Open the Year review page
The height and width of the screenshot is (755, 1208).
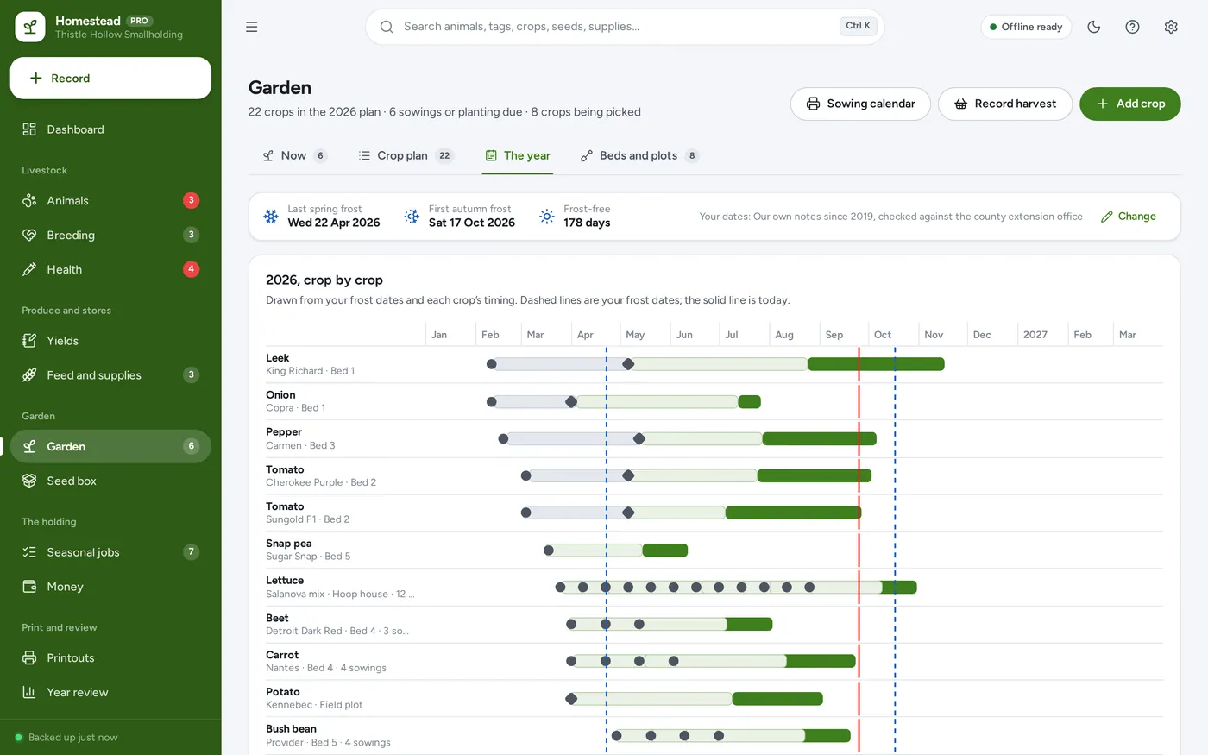(110, 692)
